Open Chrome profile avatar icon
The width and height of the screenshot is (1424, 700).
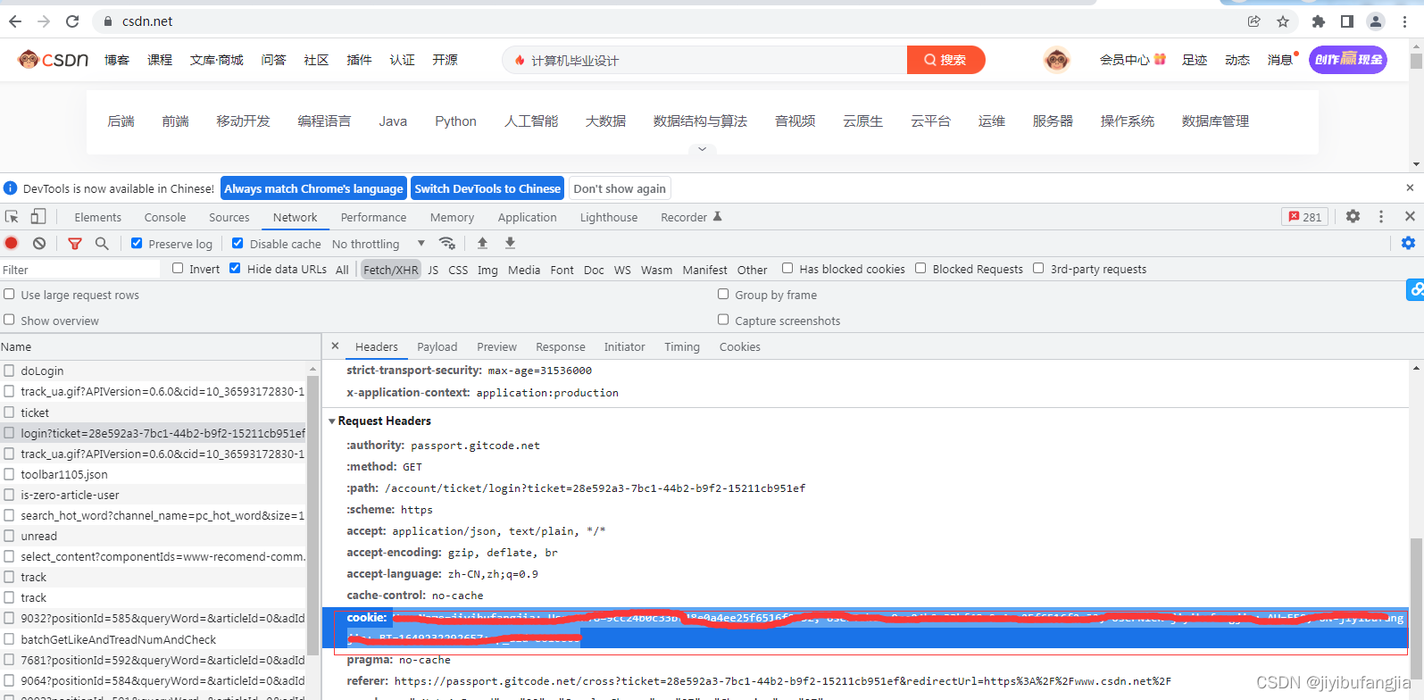pos(1376,21)
